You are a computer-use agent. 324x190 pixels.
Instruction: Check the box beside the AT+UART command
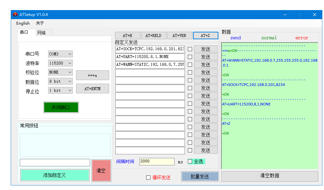(190, 57)
